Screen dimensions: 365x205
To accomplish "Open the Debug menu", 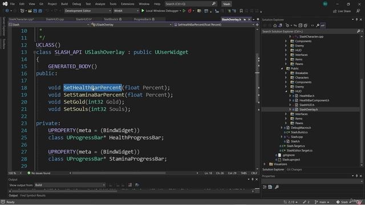I will coord(76,4).
